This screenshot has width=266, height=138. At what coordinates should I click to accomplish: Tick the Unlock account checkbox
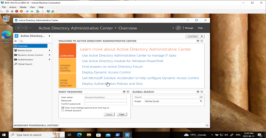63,111
